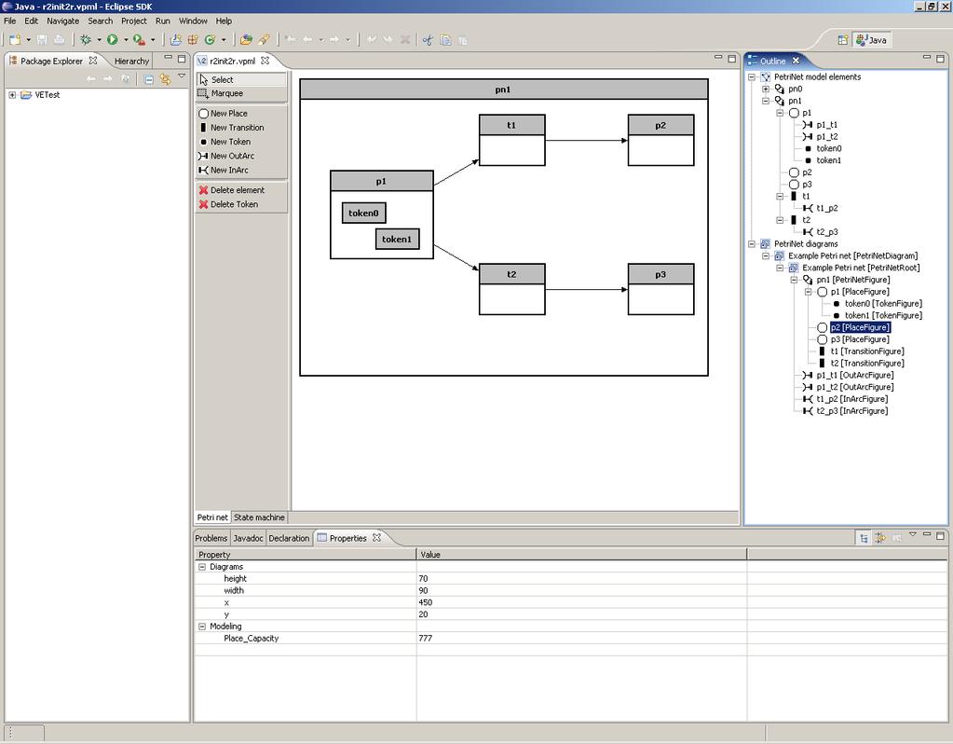Click the Open Type folder icon
This screenshot has width=953, height=744.
246,40
